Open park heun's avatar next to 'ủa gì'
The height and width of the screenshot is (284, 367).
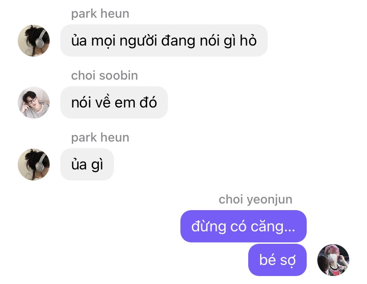coord(34,165)
